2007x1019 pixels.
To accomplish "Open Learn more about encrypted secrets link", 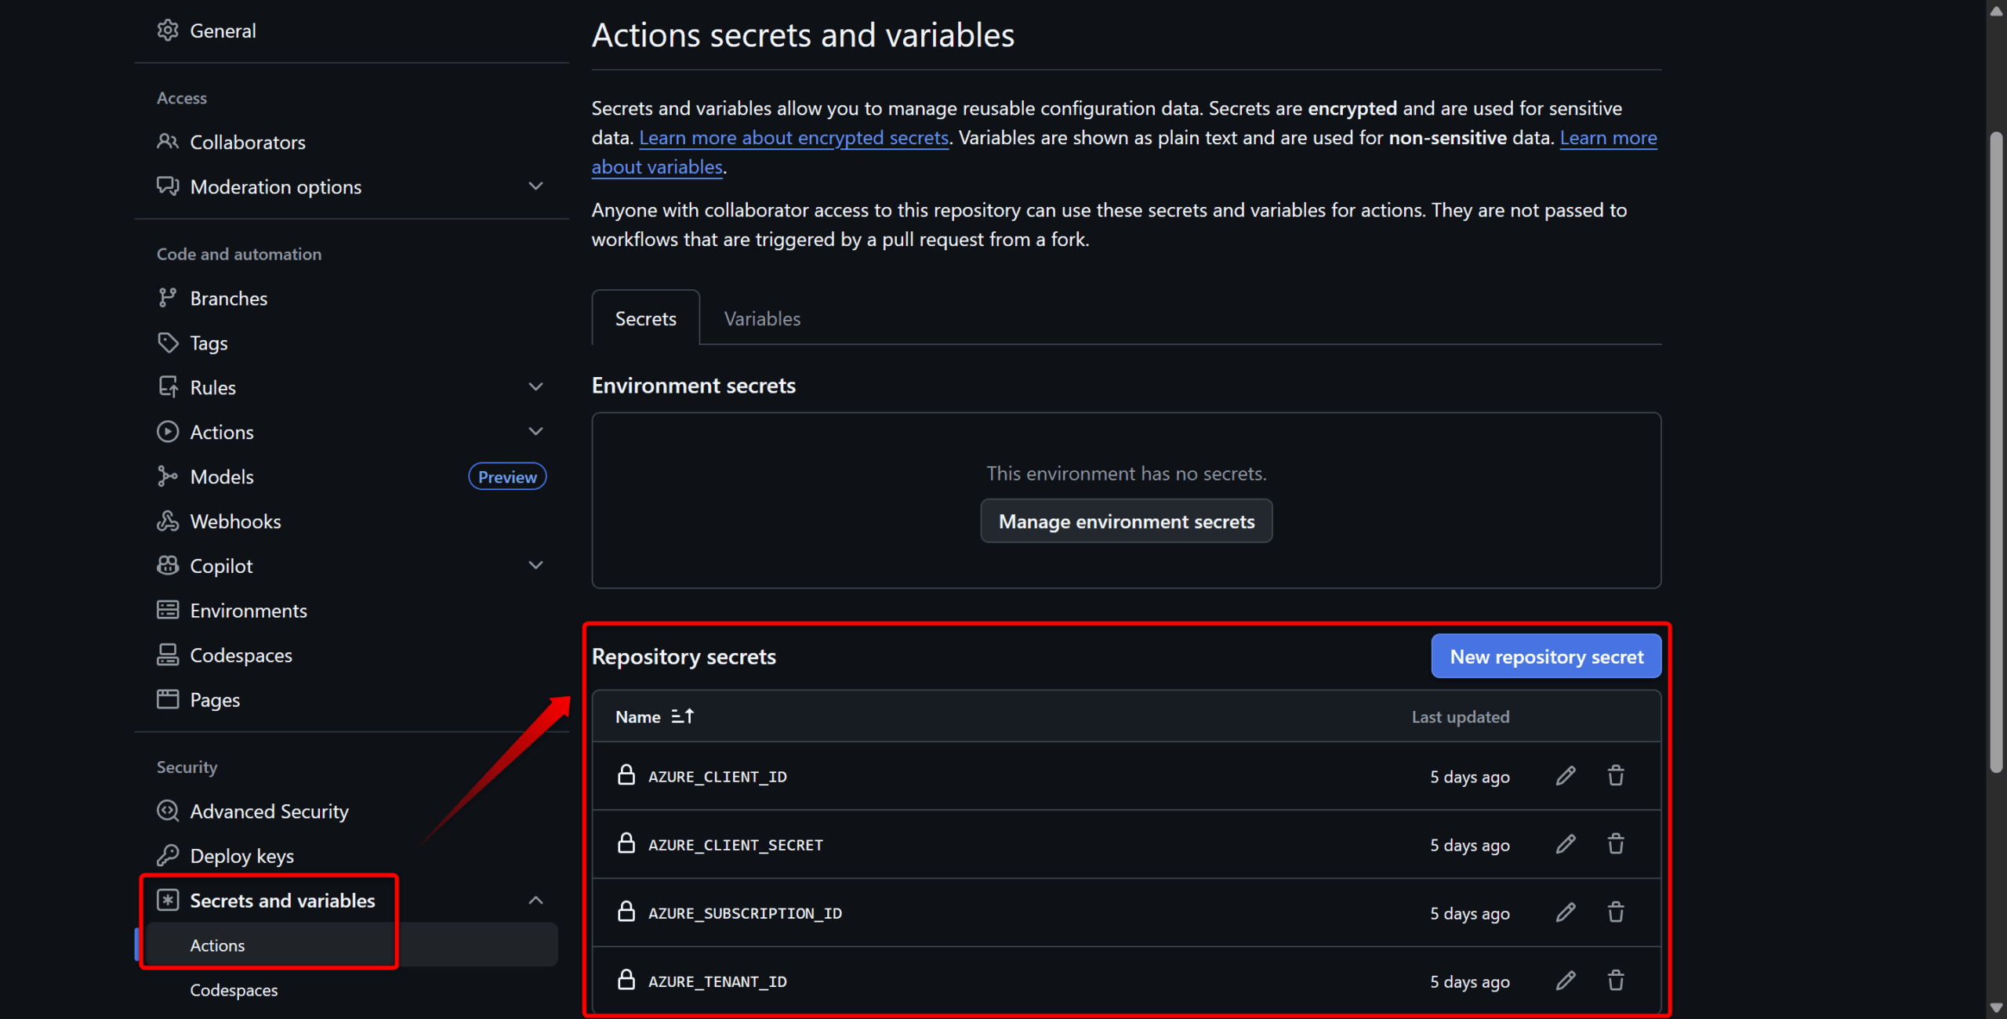I will click(x=793, y=138).
